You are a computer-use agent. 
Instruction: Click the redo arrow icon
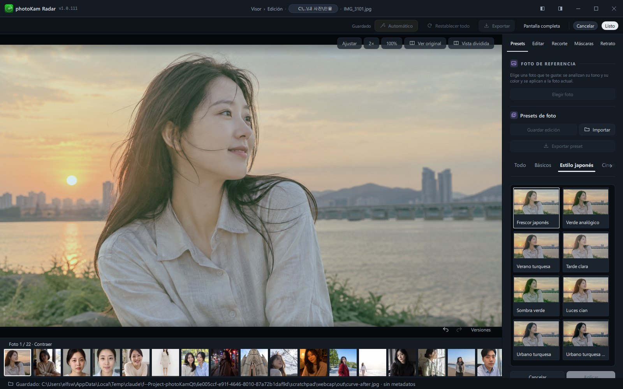click(x=459, y=330)
